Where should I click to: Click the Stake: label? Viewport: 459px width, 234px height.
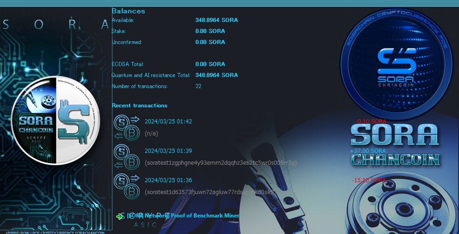click(x=119, y=31)
